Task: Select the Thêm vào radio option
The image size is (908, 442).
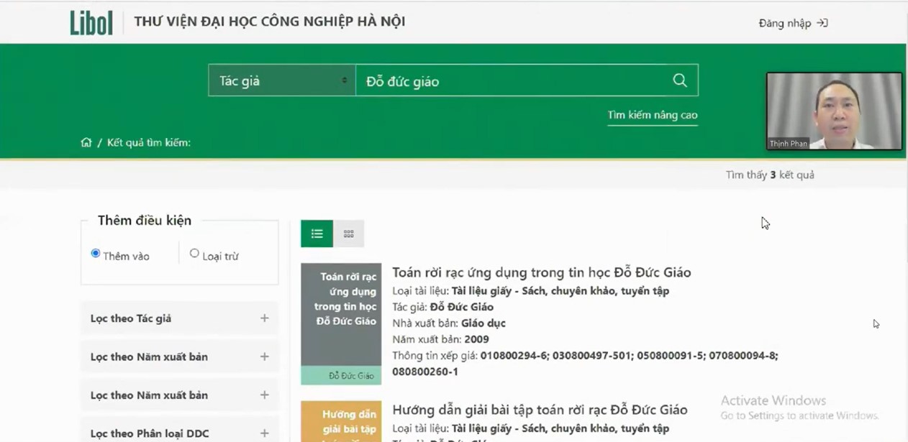Action: coord(96,254)
